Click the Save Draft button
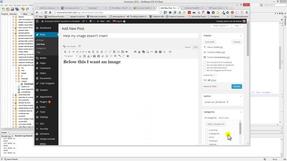Viewport: 287px width, 161px height. point(209,42)
